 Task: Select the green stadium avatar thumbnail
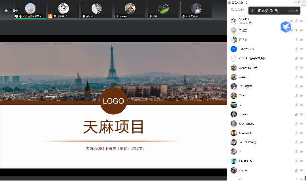click(x=163, y=10)
